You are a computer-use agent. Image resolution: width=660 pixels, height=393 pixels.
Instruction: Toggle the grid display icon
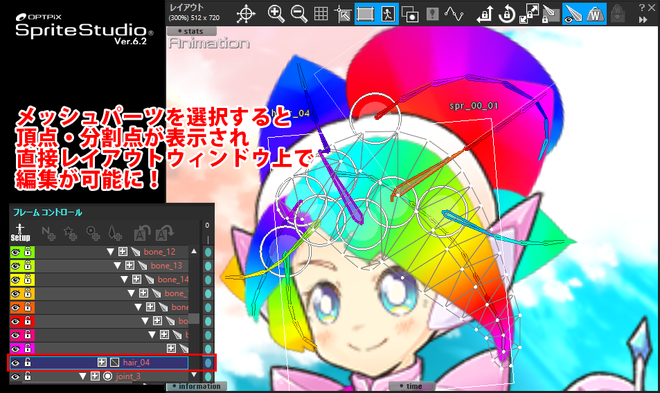click(x=321, y=14)
